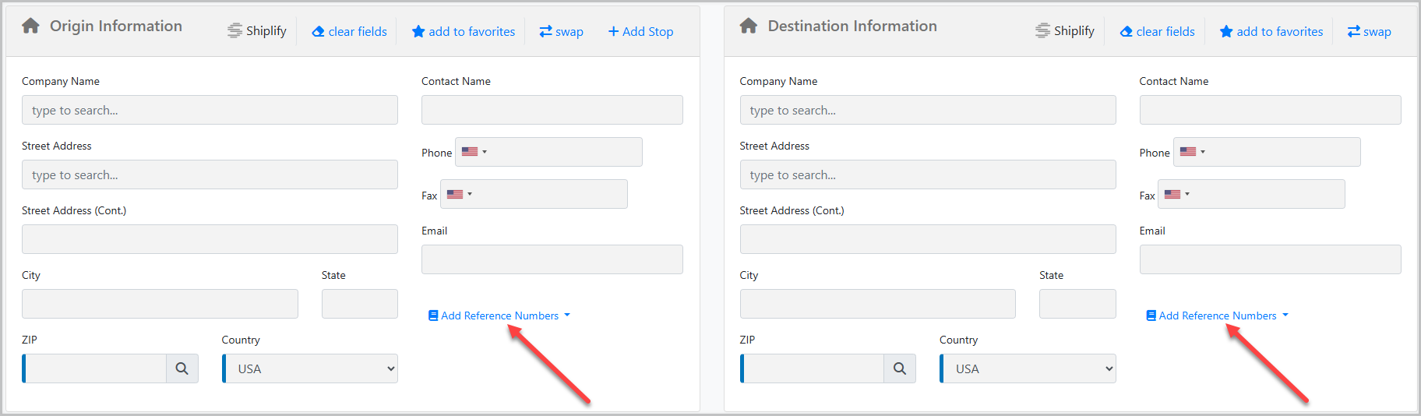Click the Destination ZIP input field

pyautogui.click(x=813, y=368)
